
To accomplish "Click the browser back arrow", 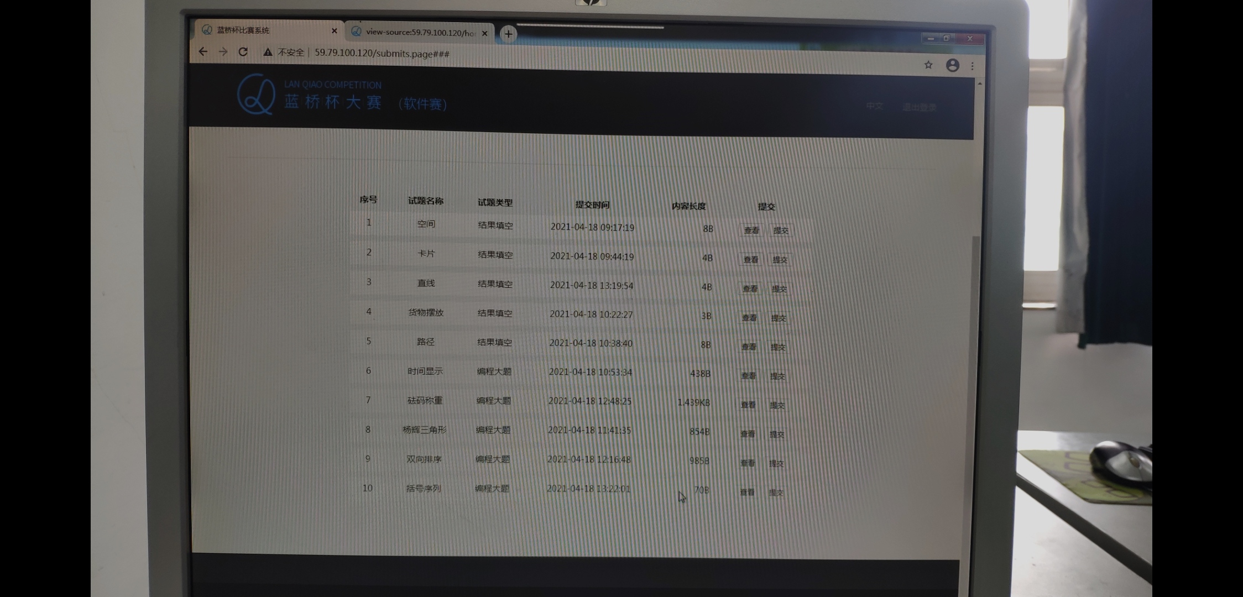I will click(x=203, y=51).
